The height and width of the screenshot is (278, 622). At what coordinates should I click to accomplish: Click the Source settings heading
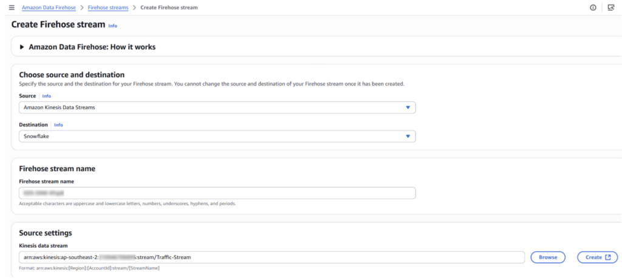[46, 233]
